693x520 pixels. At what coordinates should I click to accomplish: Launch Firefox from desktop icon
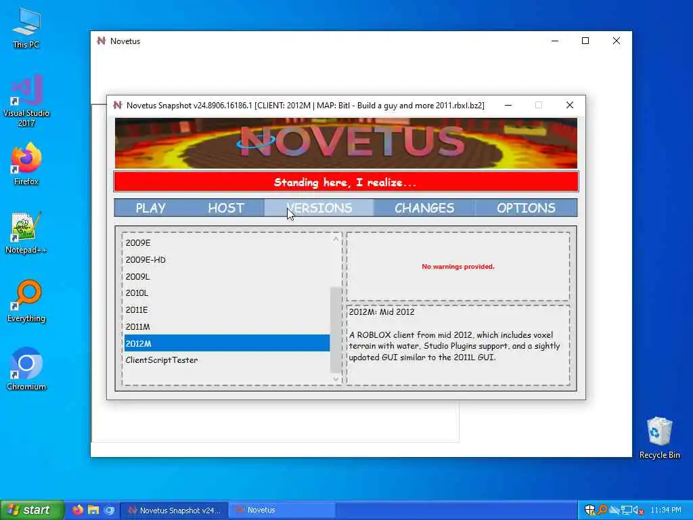click(26, 164)
